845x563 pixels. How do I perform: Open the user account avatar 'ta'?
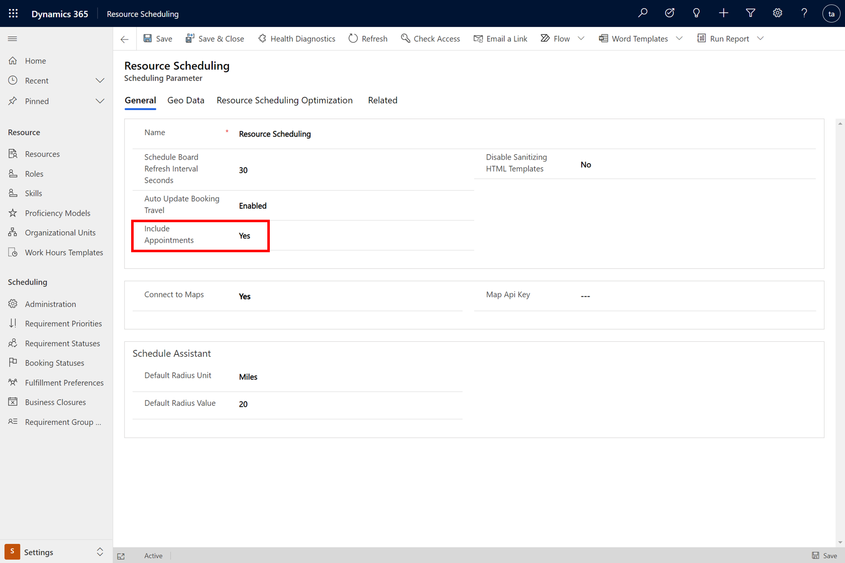click(x=831, y=14)
